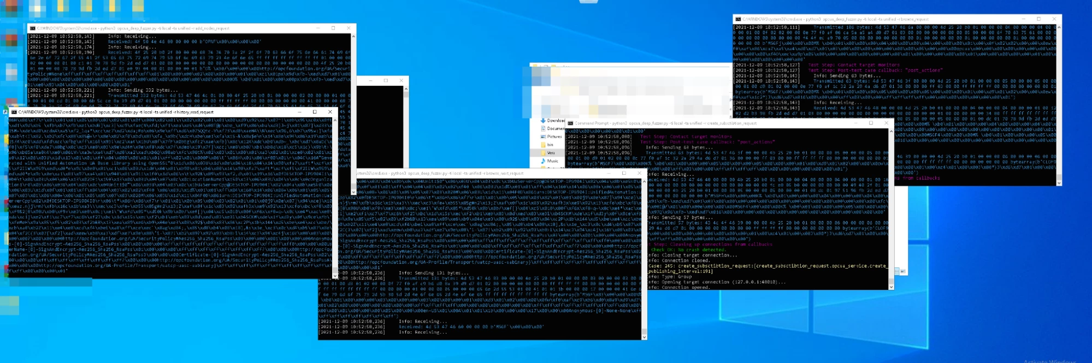Click scroll-down arrow in browse_request window

click(1059, 183)
